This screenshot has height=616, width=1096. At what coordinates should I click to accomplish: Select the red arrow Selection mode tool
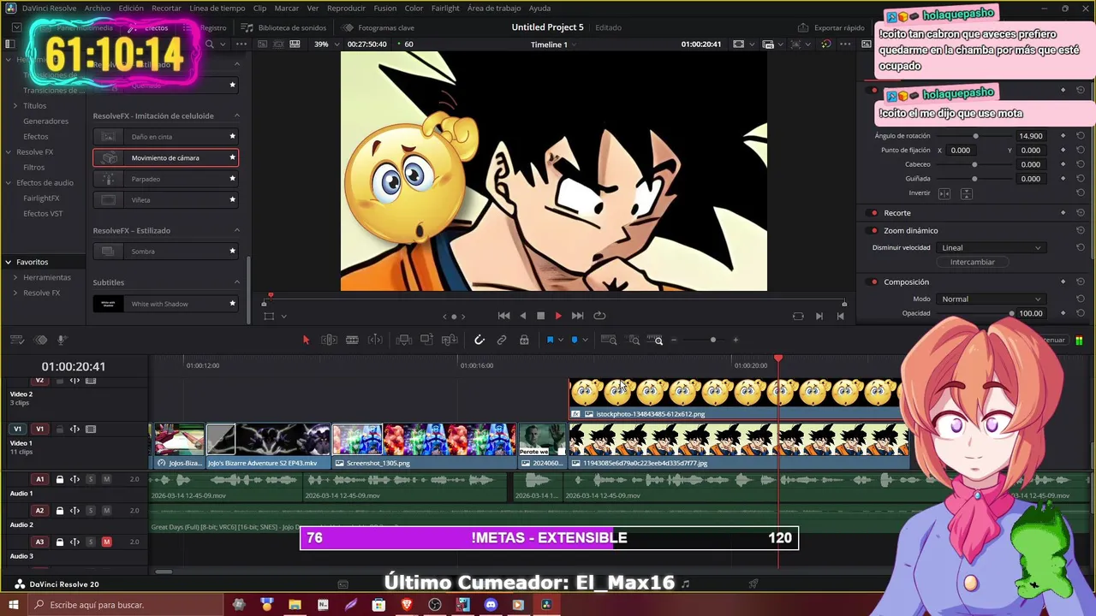(x=306, y=340)
